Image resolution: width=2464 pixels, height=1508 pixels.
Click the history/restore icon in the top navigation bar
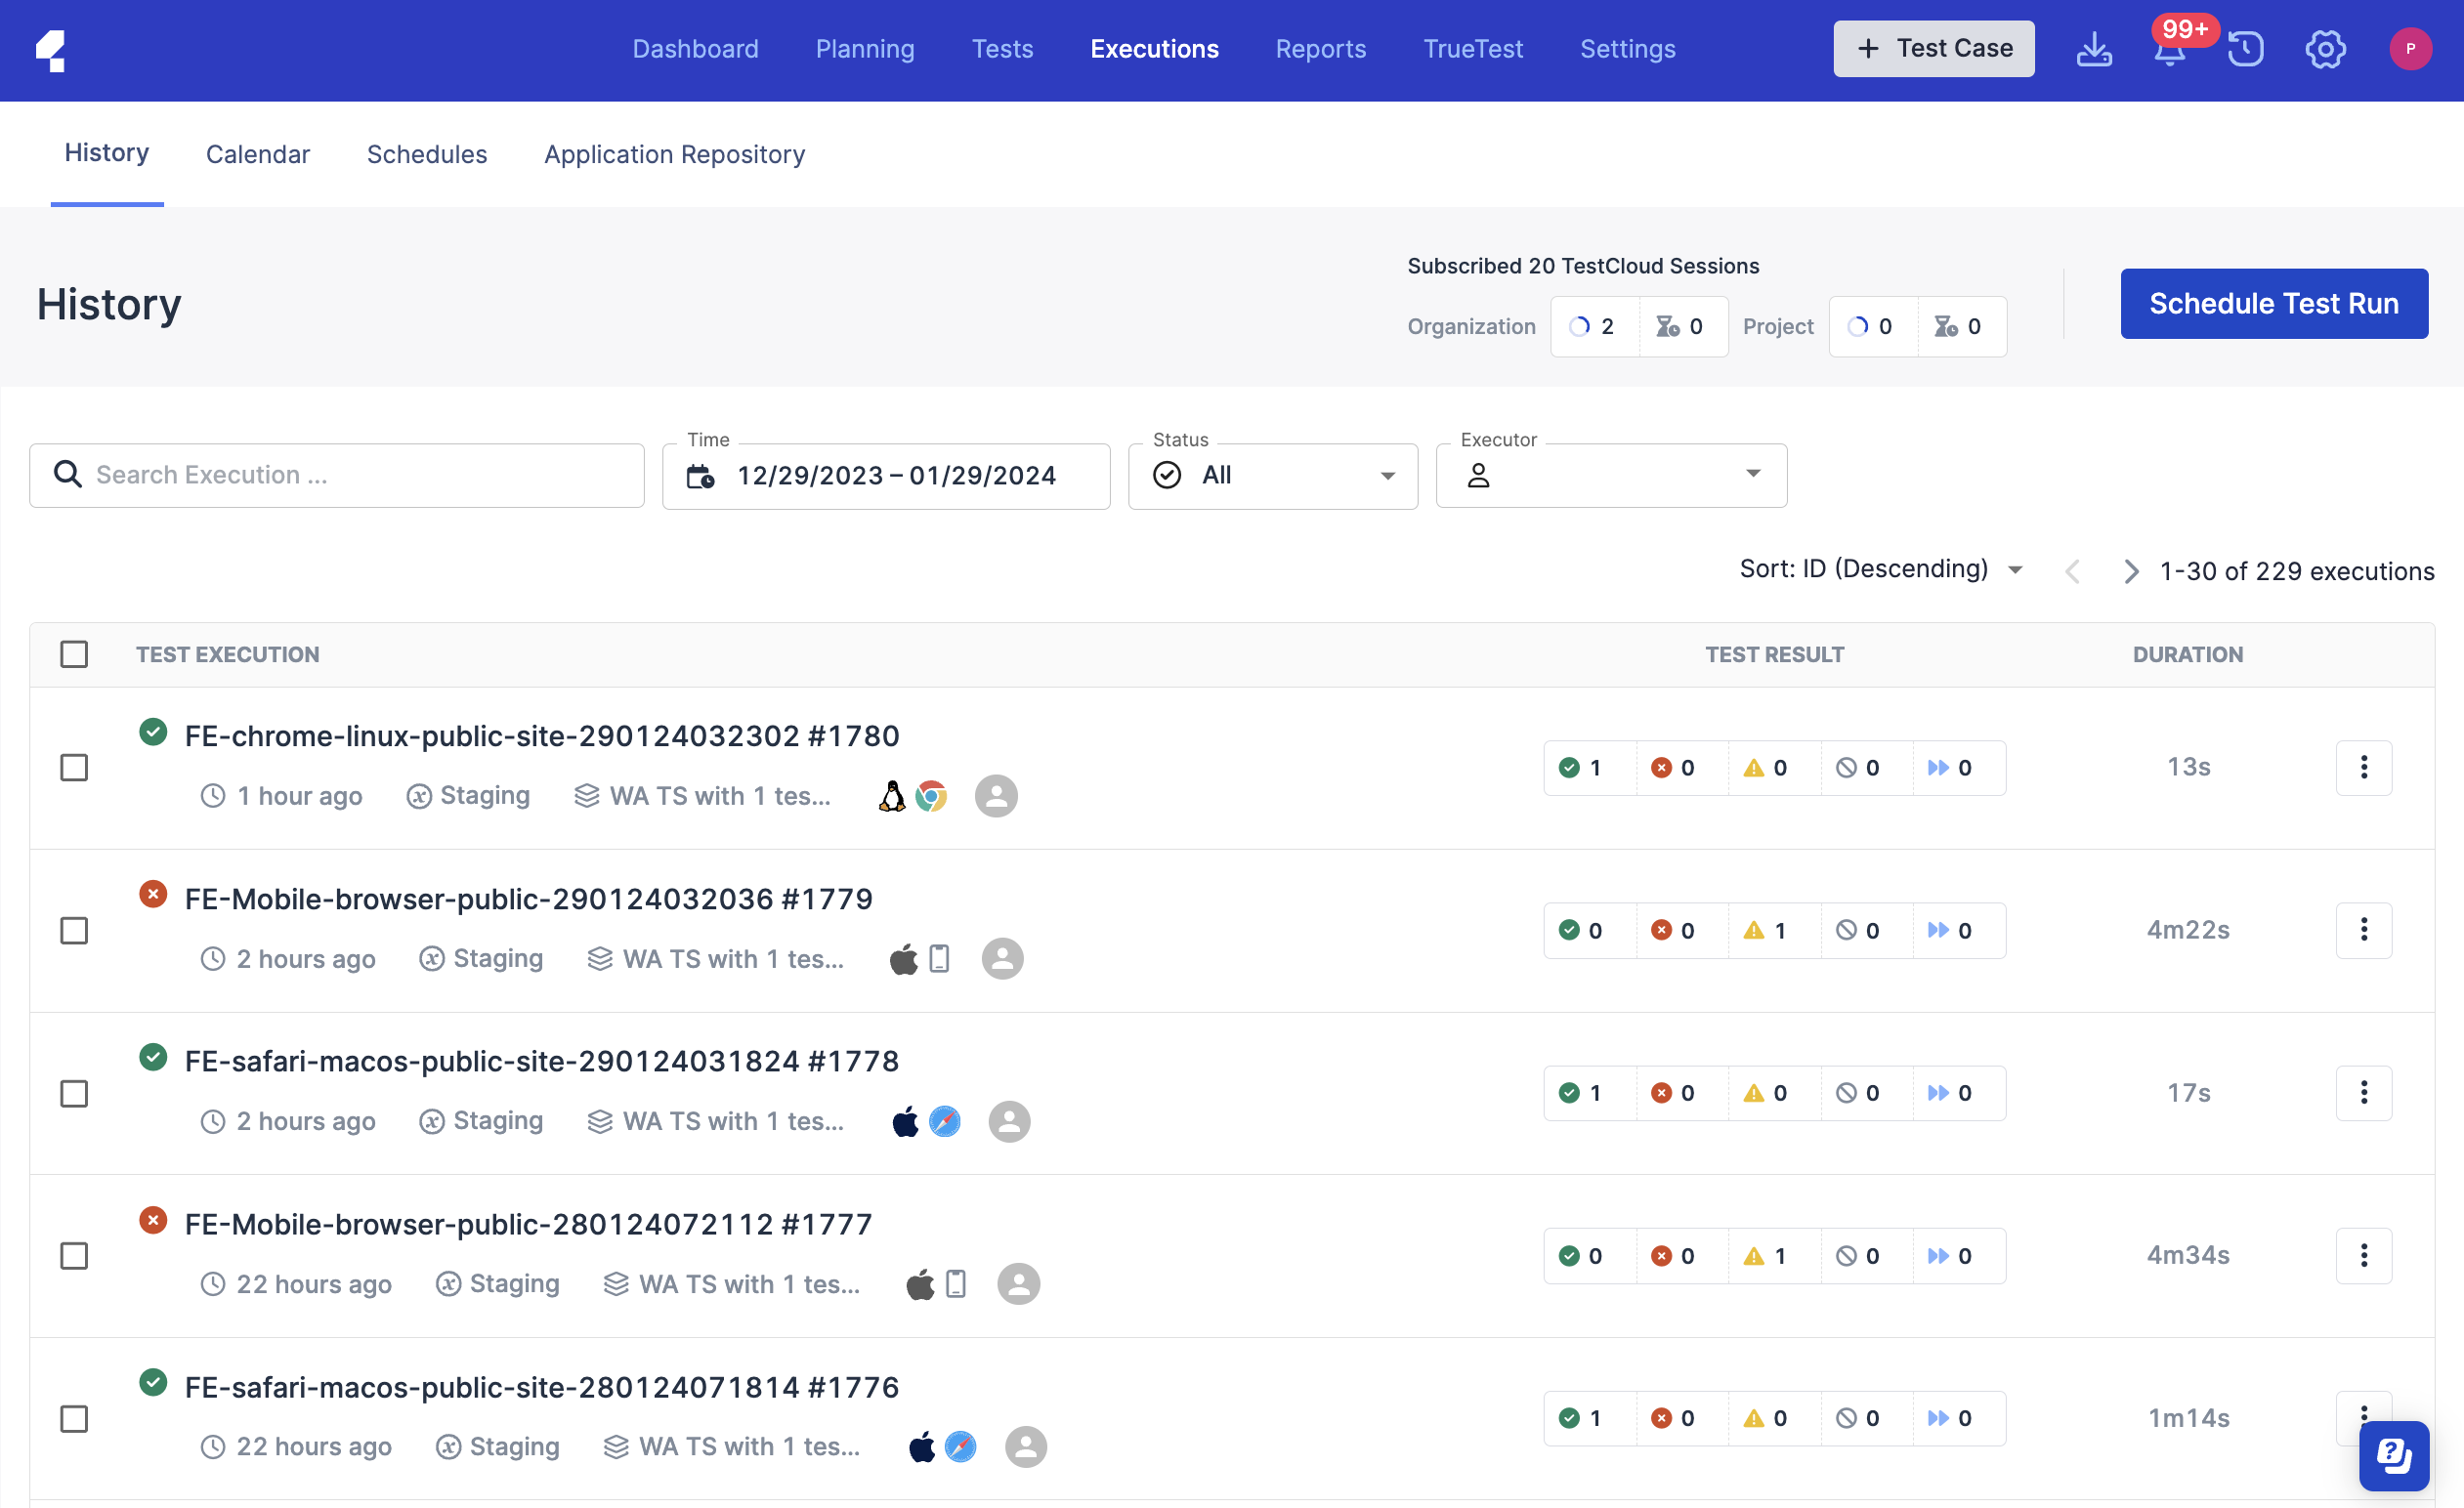2247,48
